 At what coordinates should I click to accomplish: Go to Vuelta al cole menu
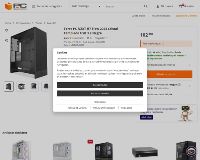139,16
